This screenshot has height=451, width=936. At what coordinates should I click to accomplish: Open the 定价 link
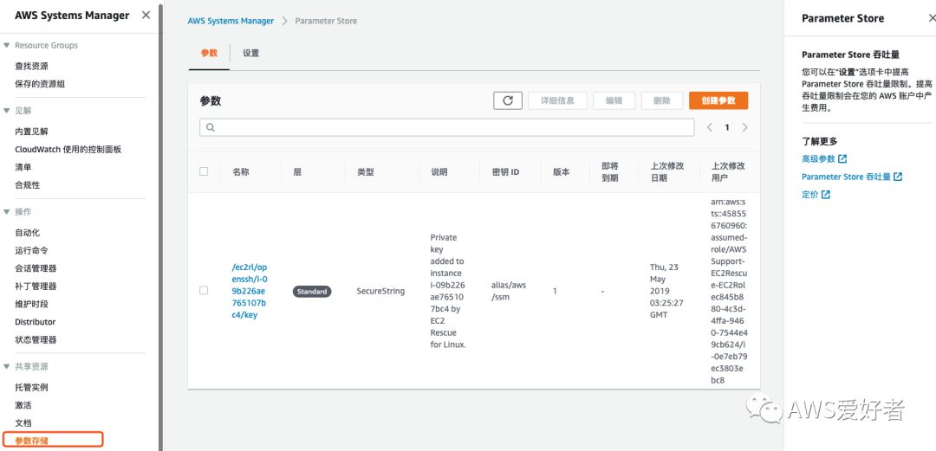[x=810, y=195]
